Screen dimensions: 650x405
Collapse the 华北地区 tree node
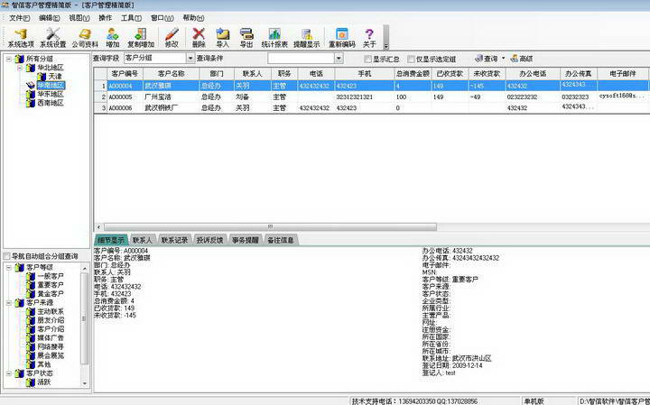pos(20,68)
